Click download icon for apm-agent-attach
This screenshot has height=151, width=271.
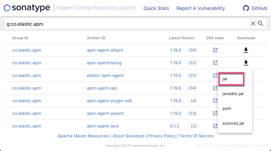coord(246,50)
